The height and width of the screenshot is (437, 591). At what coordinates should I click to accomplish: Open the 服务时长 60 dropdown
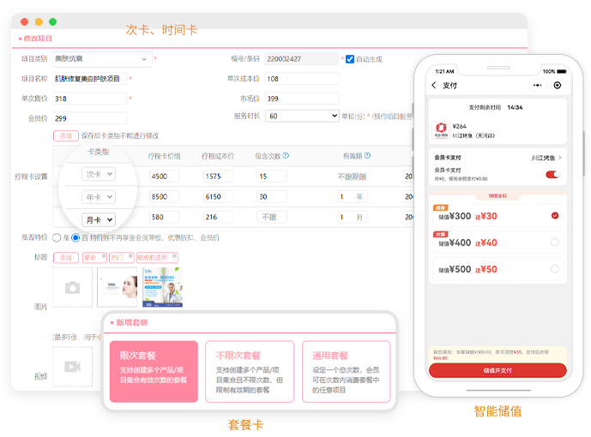pos(302,116)
